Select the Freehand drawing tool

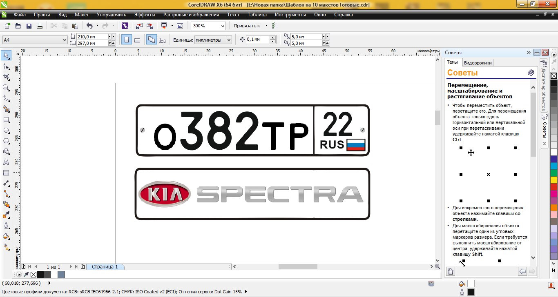point(6,98)
